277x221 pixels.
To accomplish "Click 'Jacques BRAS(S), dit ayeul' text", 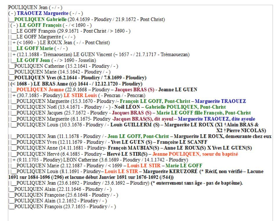I will coord(144,119).
